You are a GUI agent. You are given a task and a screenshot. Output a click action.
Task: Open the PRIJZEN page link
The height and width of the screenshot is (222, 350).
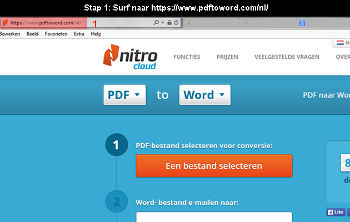click(x=227, y=57)
